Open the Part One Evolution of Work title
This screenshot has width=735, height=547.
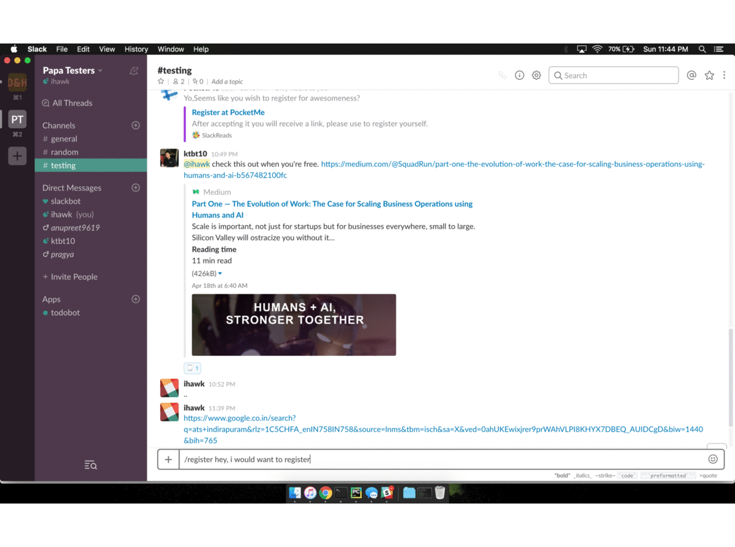(332, 209)
